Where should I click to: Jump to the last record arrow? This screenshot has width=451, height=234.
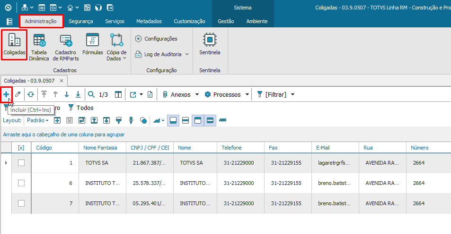tap(78, 94)
